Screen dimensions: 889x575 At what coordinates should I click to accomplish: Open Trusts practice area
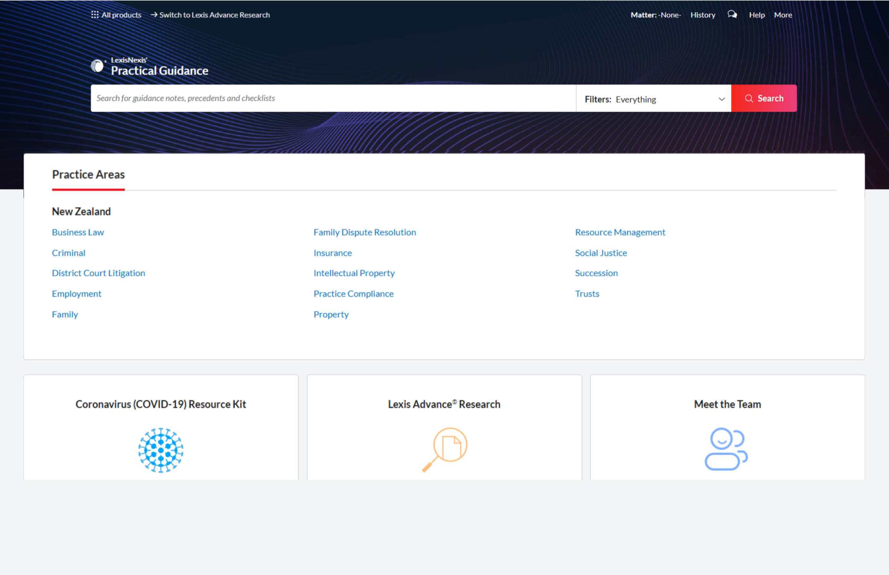coord(587,294)
